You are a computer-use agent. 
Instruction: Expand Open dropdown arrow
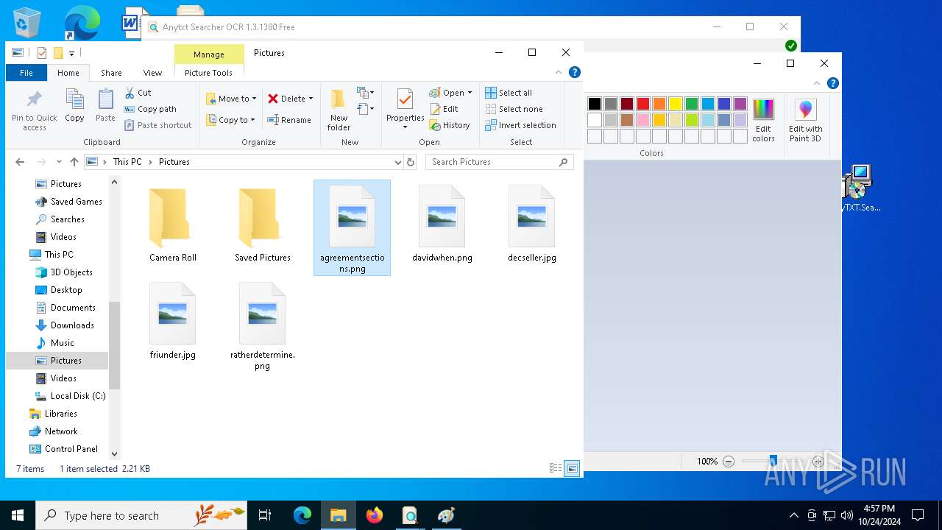470,93
